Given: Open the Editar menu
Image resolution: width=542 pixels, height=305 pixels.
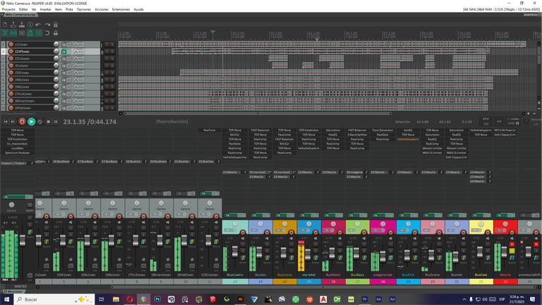Looking at the screenshot, I should click(23, 9).
